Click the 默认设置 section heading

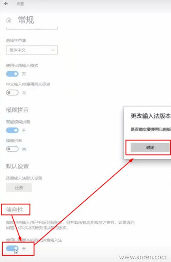point(18,166)
